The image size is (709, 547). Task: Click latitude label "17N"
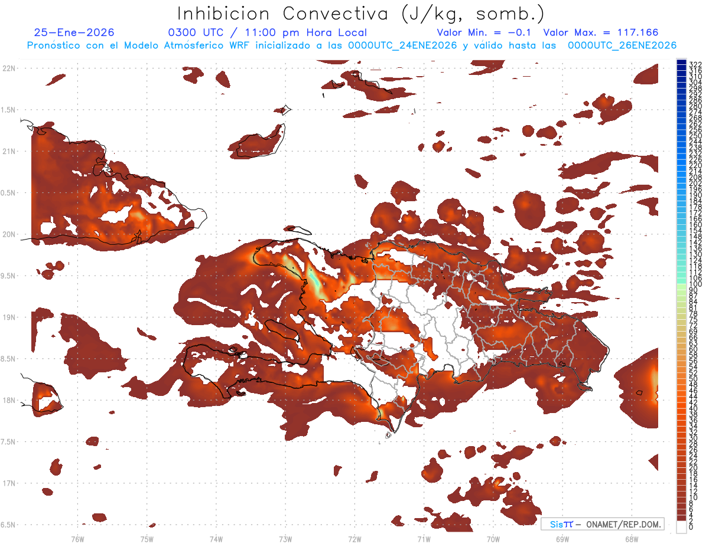pyautogui.click(x=9, y=483)
